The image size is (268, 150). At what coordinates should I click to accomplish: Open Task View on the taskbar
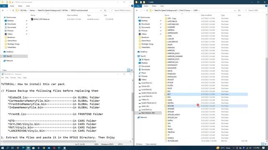[x=13, y=148]
